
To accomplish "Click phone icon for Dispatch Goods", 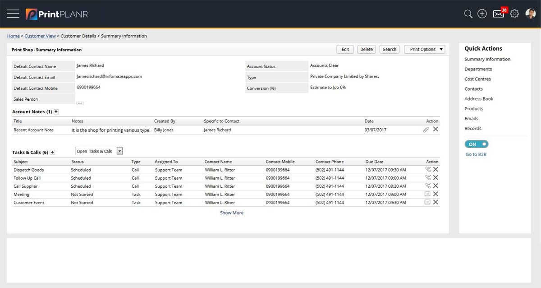I will pos(428,170).
